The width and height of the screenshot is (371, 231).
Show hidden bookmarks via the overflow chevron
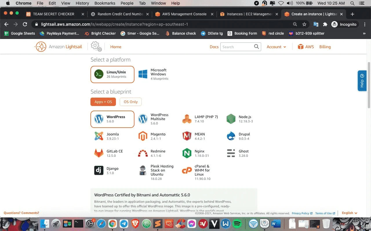point(364,33)
